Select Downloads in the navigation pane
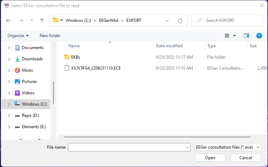Image resolution: width=268 pixels, height=167 pixels. pyautogui.click(x=32, y=59)
